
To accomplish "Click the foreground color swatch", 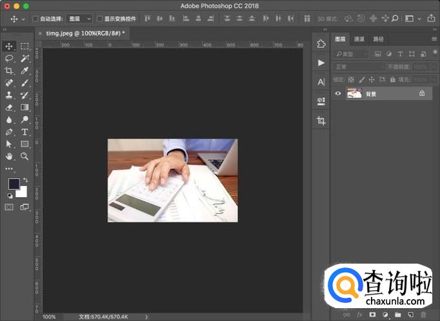I will click(14, 184).
